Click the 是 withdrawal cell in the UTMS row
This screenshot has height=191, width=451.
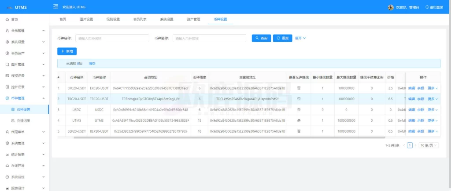[x=299, y=120]
